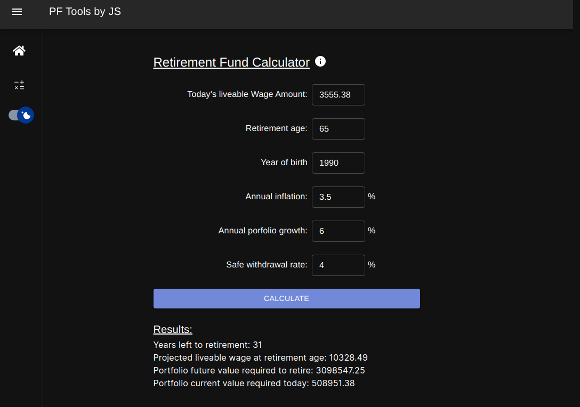The image size is (580, 407).
Task: Click the info icon beside the calculator title
Action: click(320, 62)
